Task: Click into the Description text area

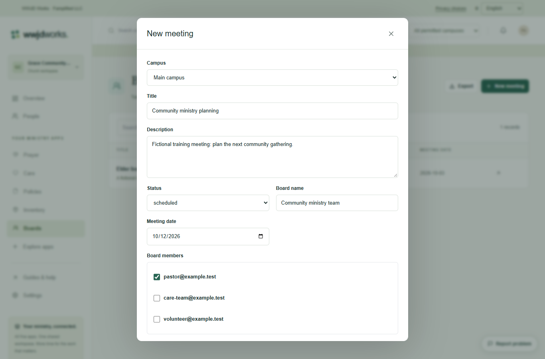Action: click(272, 157)
